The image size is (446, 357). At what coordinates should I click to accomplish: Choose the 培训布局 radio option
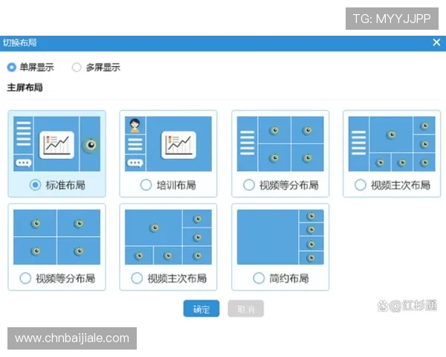click(x=146, y=185)
